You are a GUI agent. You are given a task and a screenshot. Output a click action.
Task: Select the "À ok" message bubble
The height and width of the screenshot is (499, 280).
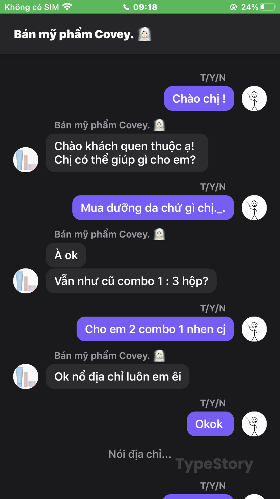click(66, 255)
